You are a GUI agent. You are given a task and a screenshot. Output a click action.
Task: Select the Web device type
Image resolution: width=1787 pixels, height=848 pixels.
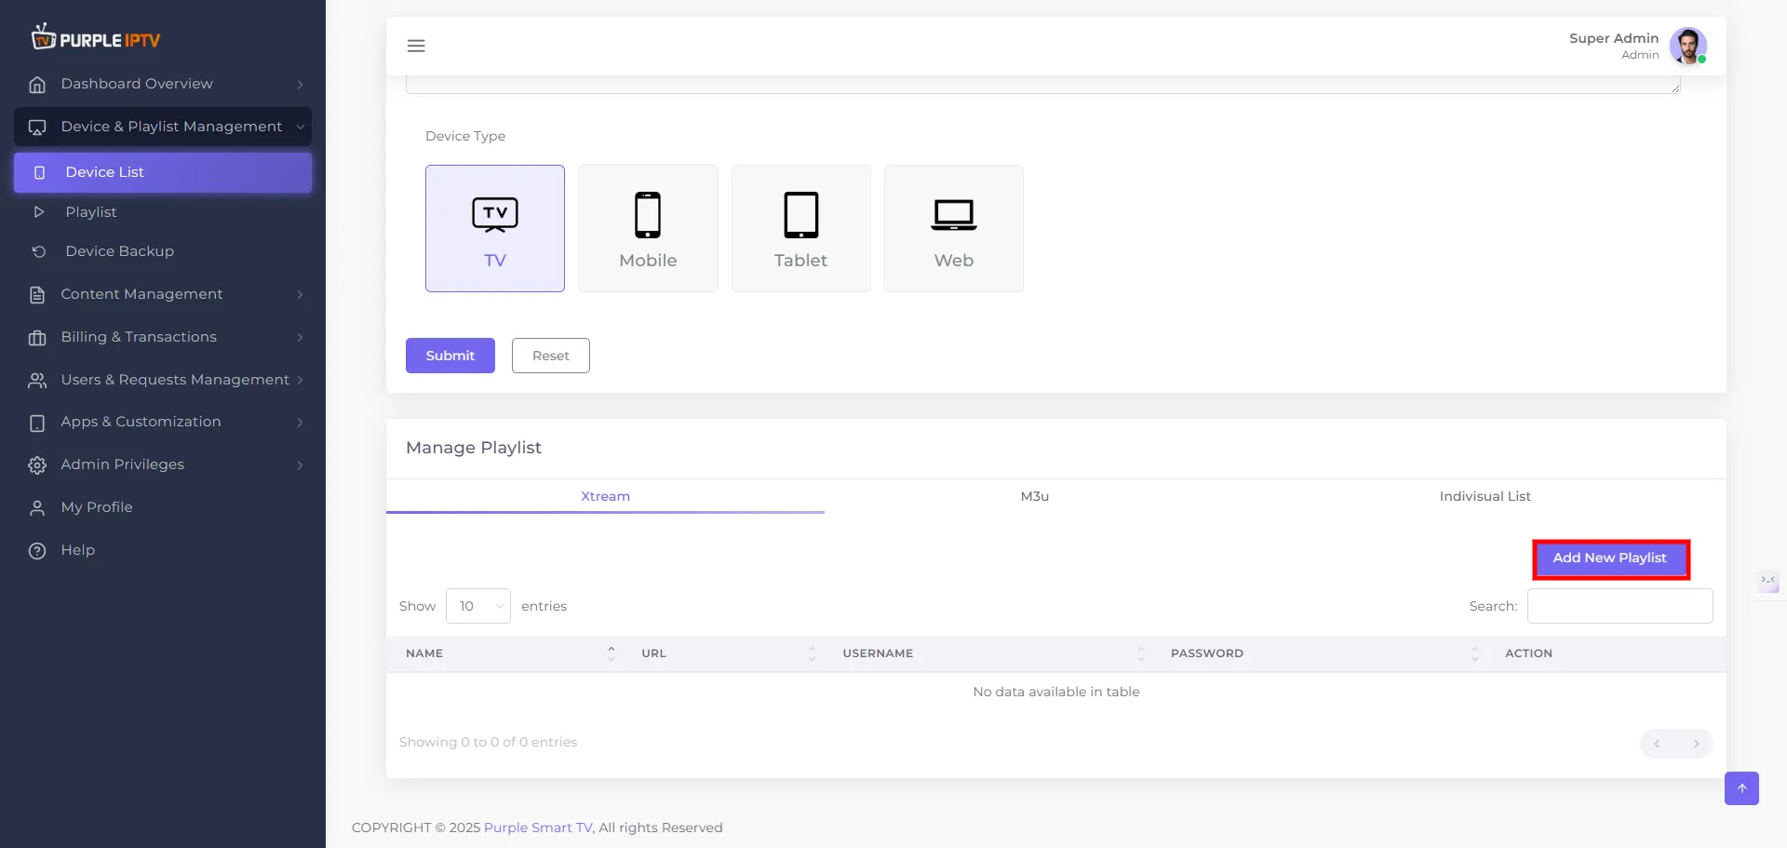pos(954,228)
